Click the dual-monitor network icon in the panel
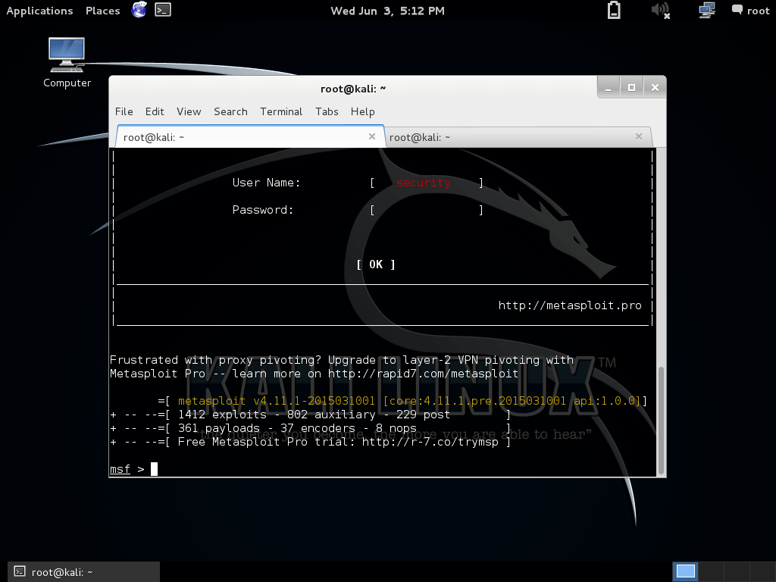Image resolution: width=776 pixels, height=582 pixels. point(706,11)
